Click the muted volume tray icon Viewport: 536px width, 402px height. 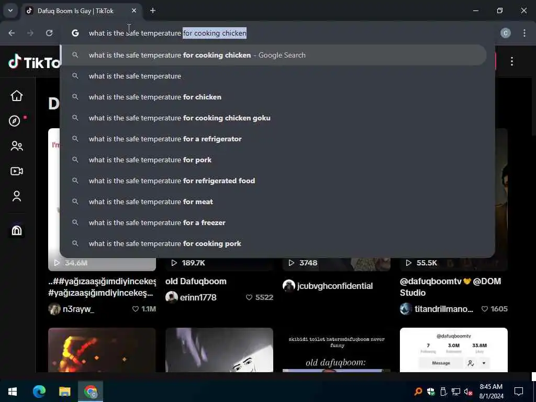[x=468, y=392]
